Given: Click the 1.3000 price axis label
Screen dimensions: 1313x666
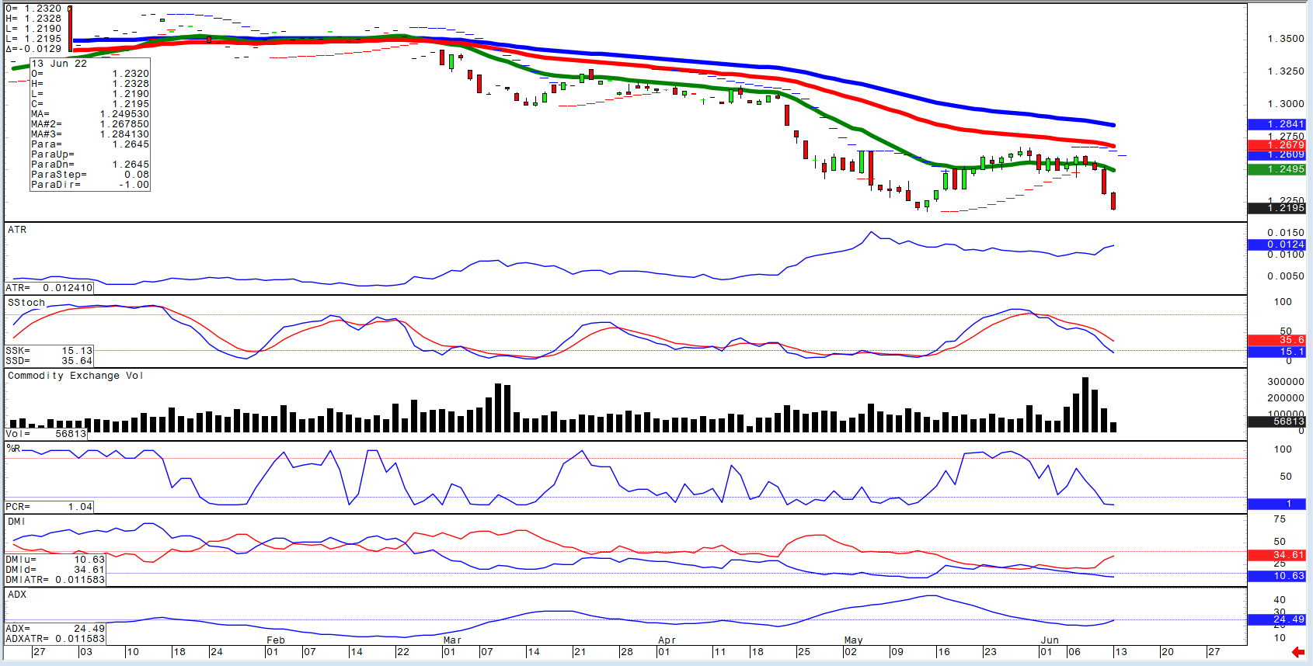Looking at the screenshot, I should (x=1286, y=104).
